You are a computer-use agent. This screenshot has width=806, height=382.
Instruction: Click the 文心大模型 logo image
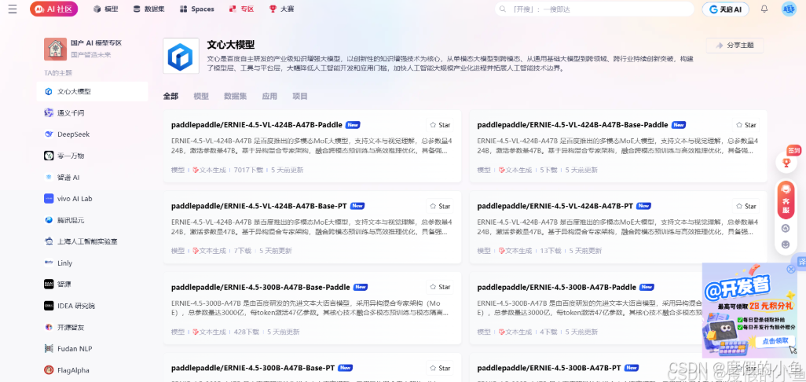click(x=181, y=56)
